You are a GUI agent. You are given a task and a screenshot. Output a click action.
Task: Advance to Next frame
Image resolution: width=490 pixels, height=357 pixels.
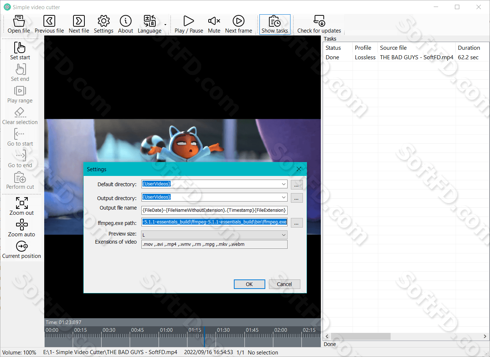(x=239, y=25)
